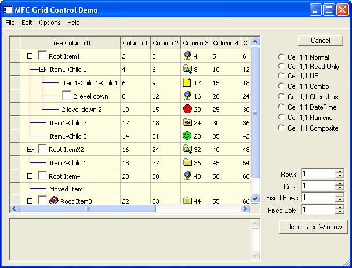Image resolution: width=352 pixels, height=268 pixels.
Task: Click Clear Trace Window button
Action: [x=313, y=227]
